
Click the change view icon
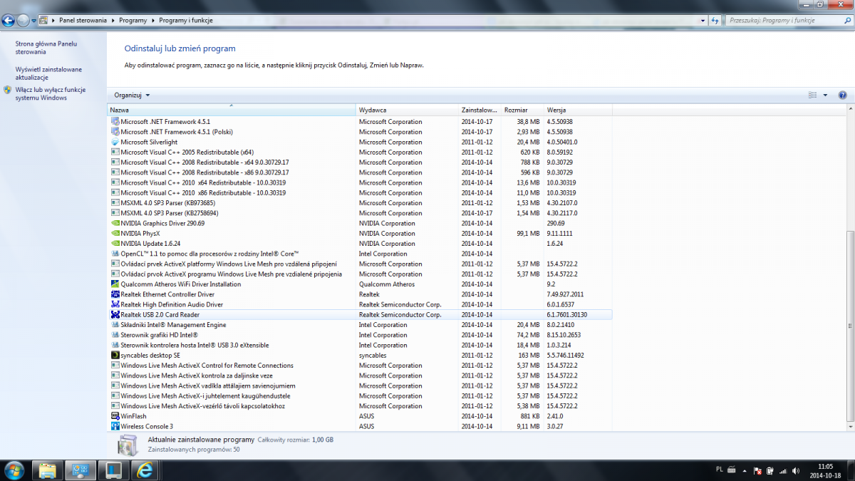point(813,95)
